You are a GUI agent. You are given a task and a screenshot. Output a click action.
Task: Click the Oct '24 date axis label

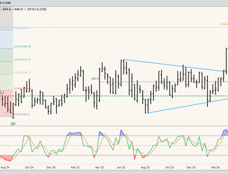tap(29, 168)
